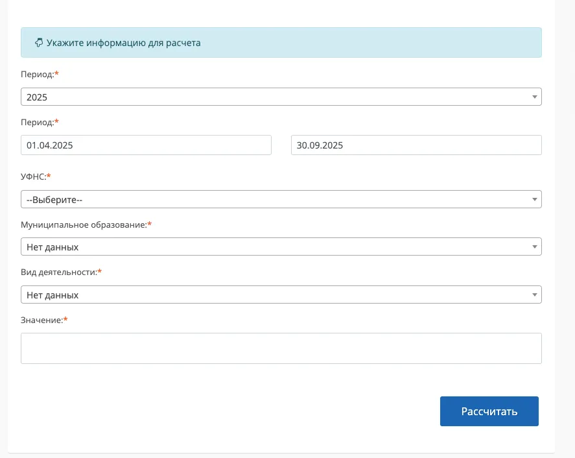Click the УФНС field label

34,176
